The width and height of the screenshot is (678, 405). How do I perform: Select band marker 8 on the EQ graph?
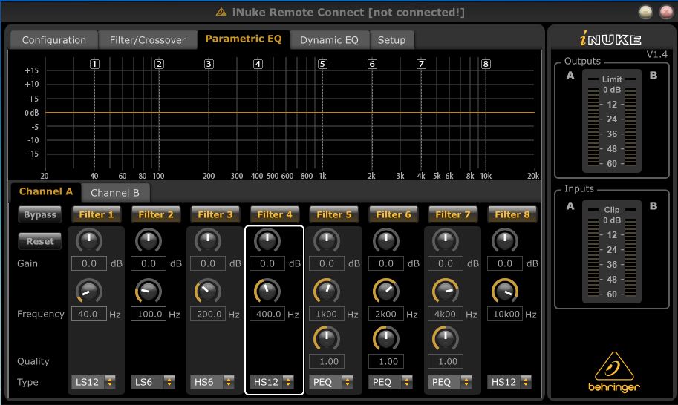point(486,64)
